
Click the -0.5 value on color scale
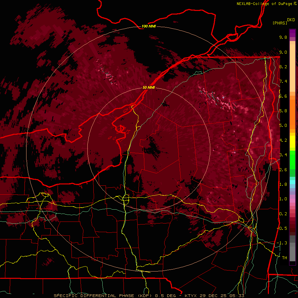point(282,228)
